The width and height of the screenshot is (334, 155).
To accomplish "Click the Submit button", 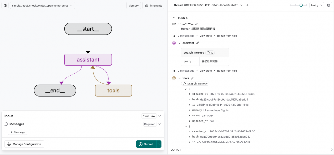I will pos(146,144).
